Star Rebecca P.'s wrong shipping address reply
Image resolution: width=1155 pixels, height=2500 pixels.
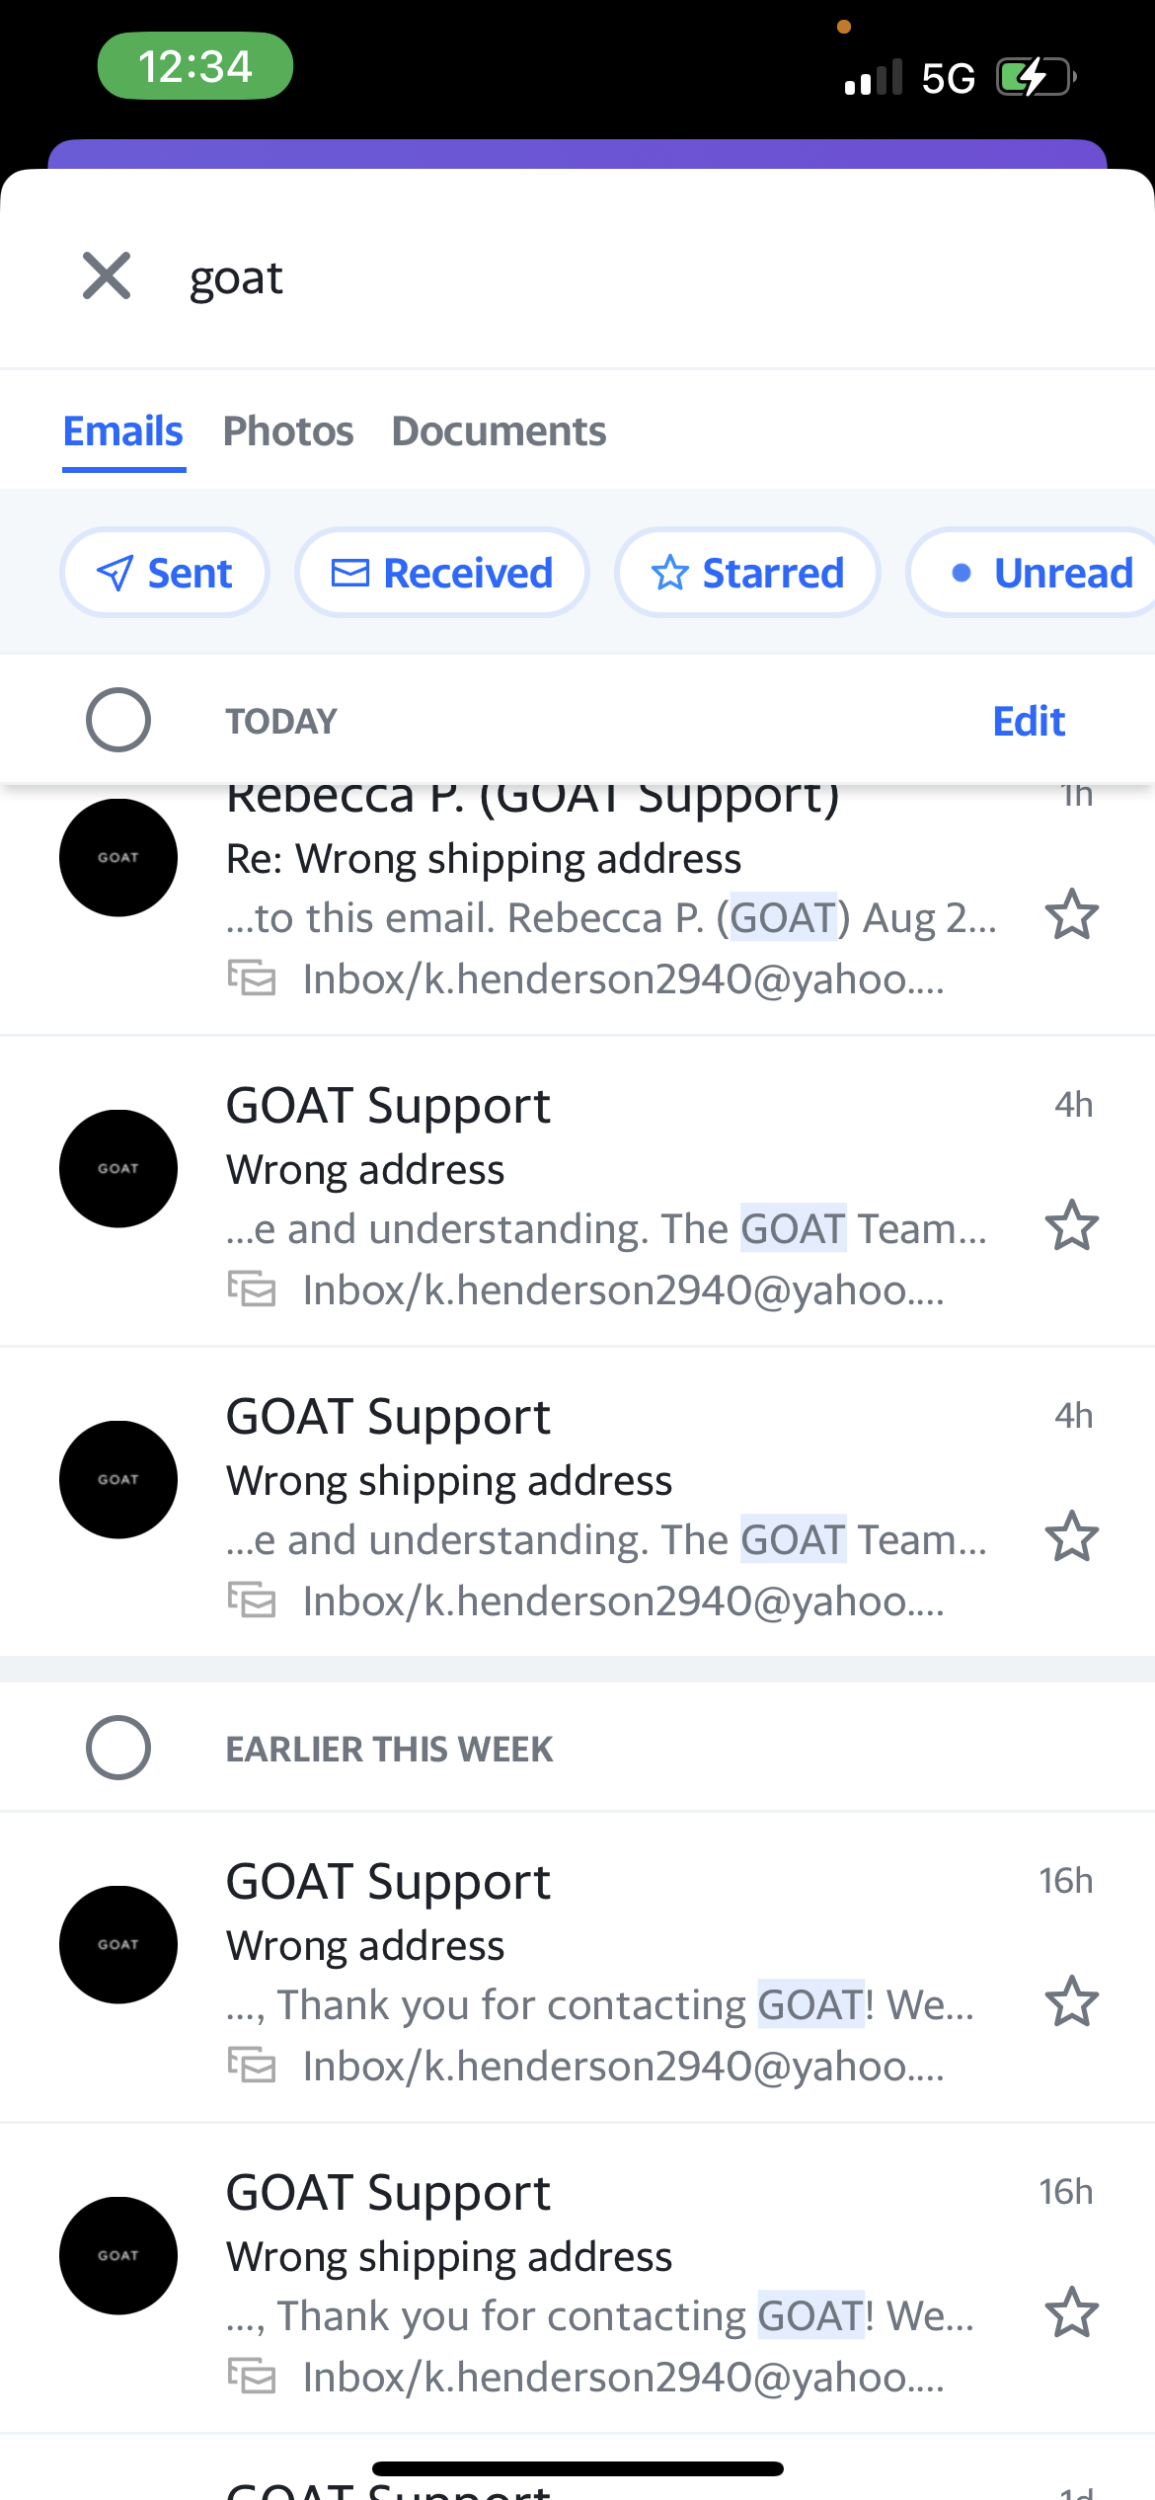point(1072,915)
